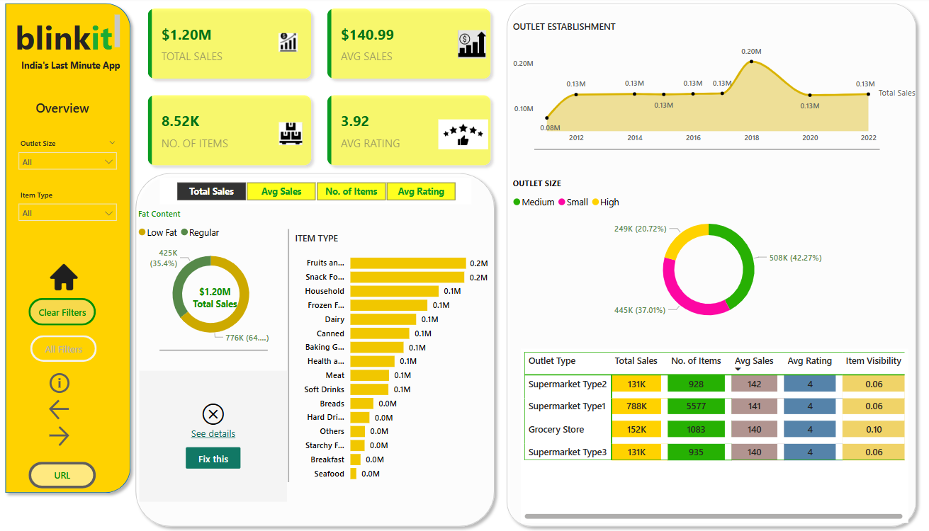Image resolution: width=929 pixels, height=531 pixels.
Task: Click the Clear Filters button
Action: 62,312
